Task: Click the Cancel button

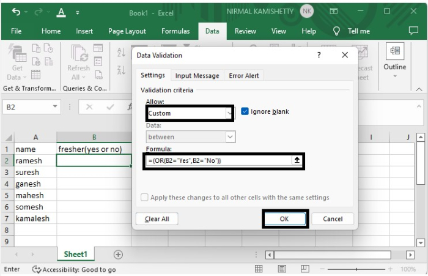Action: [333, 219]
